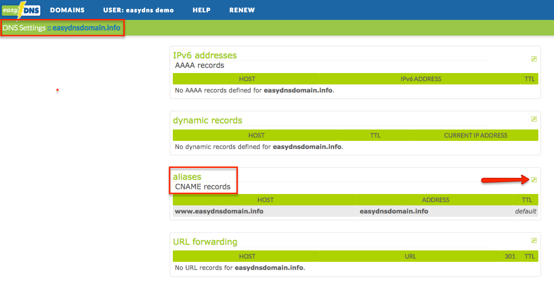The height and width of the screenshot is (286, 554).
Task: Click the CURRENT IP ADDRESS column header
Action: [x=476, y=135]
